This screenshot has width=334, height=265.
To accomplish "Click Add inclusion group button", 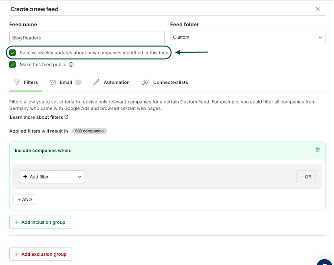I will [x=40, y=222].
